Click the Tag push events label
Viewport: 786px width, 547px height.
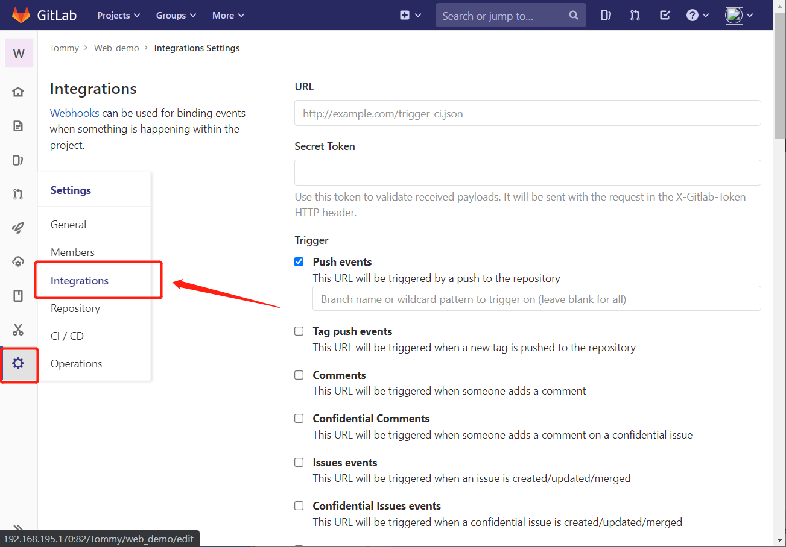[352, 331]
